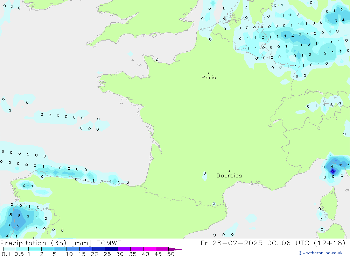The height and width of the screenshot is (256, 350).
Task: Click the legend arrow tip above 50 mm
Action: click(x=175, y=249)
